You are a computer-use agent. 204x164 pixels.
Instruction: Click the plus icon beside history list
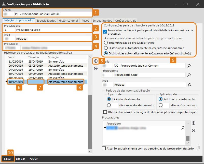click(x=96, y=61)
